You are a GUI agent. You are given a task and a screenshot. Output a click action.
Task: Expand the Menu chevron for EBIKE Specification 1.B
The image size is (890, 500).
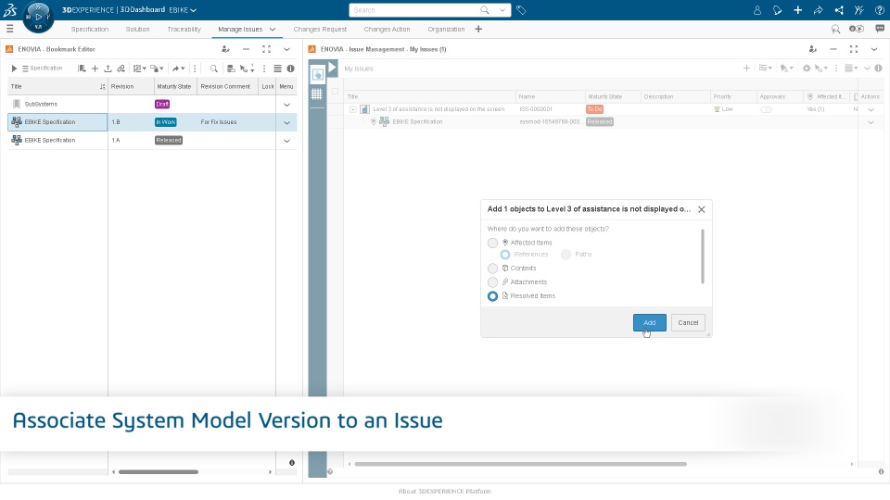click(286, 122)
